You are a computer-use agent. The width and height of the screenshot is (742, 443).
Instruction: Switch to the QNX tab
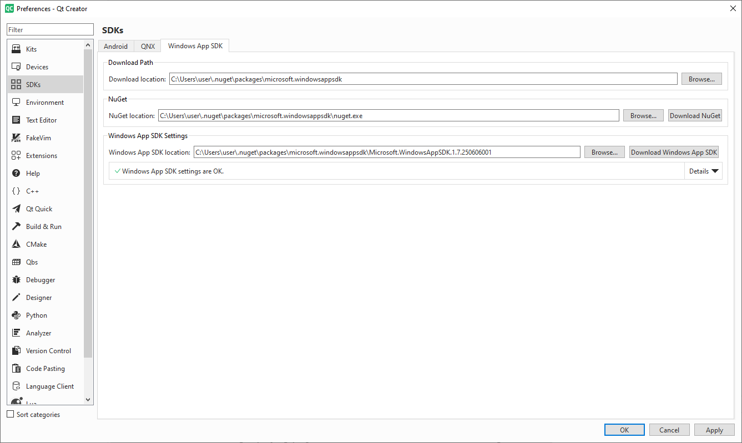click(148, 47)
